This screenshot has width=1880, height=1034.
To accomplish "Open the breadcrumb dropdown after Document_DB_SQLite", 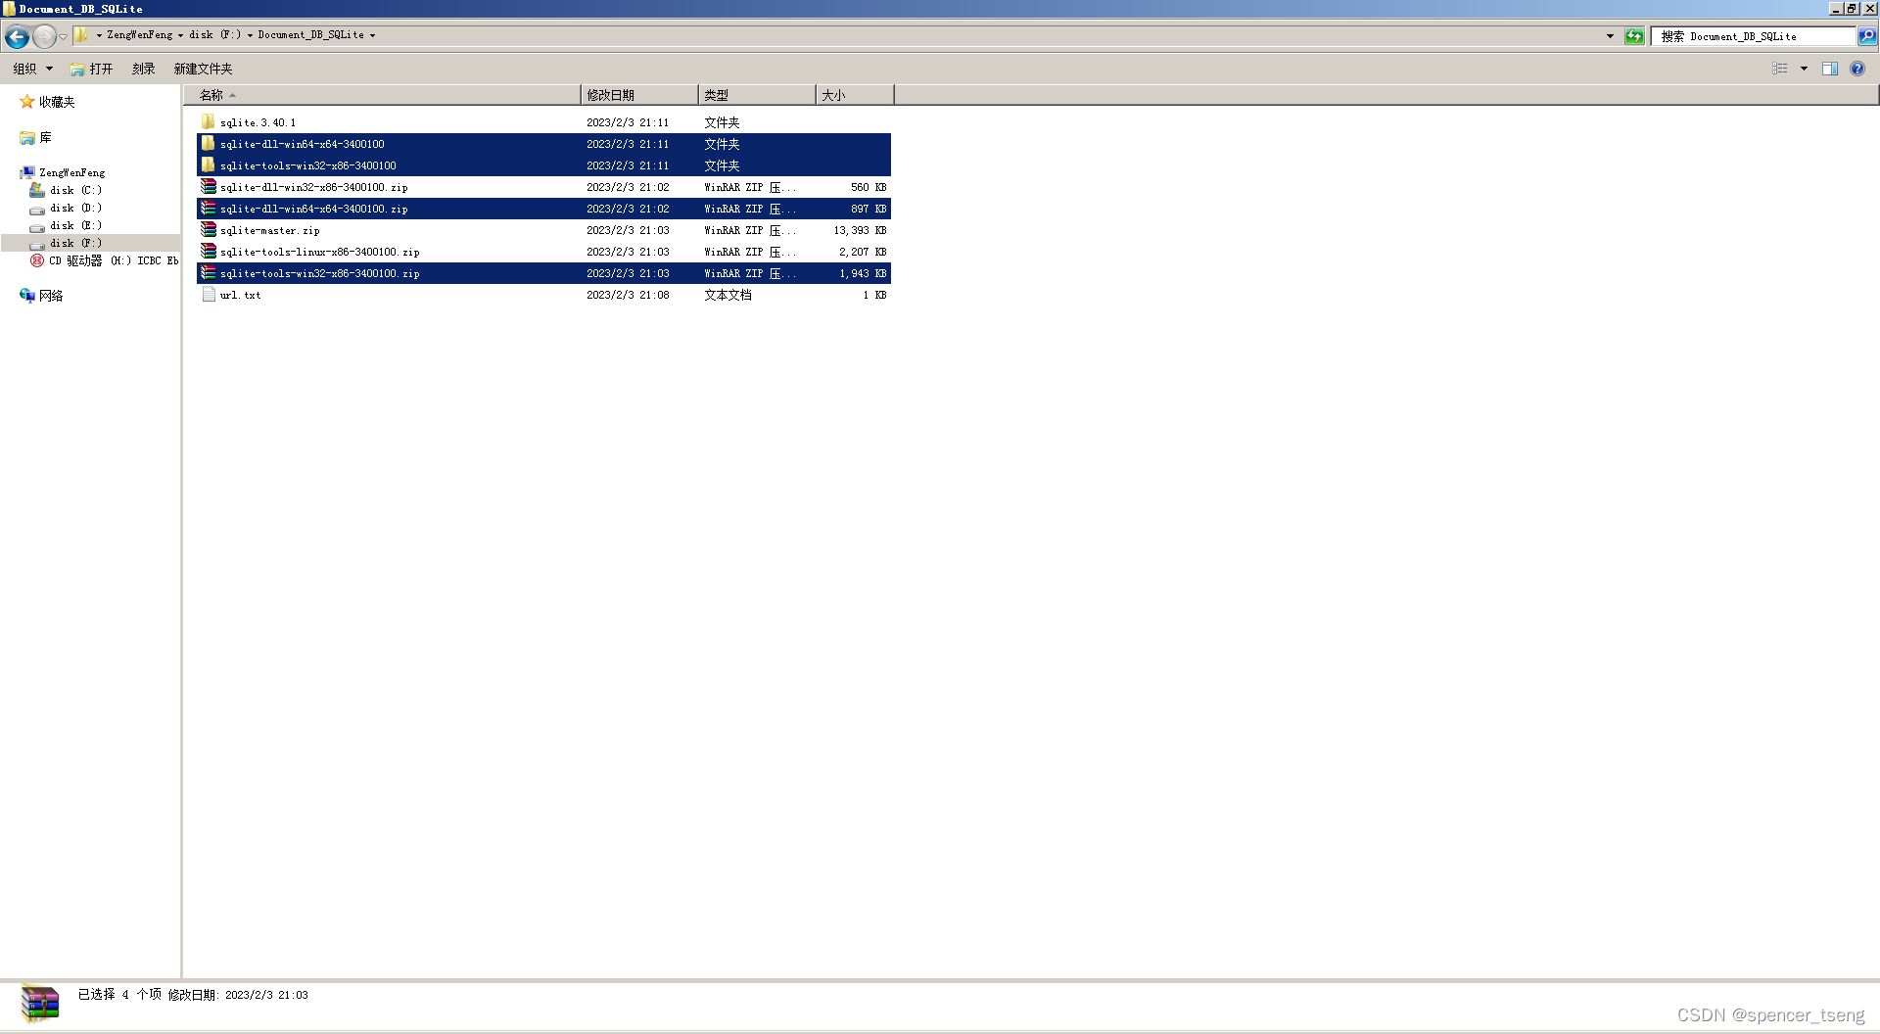I will click(373, 34).
